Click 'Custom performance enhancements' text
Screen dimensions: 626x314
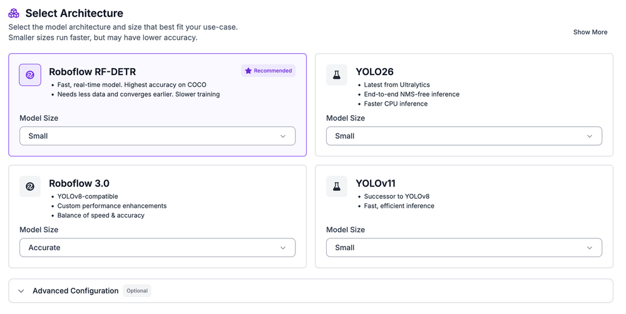click(112, 206)
